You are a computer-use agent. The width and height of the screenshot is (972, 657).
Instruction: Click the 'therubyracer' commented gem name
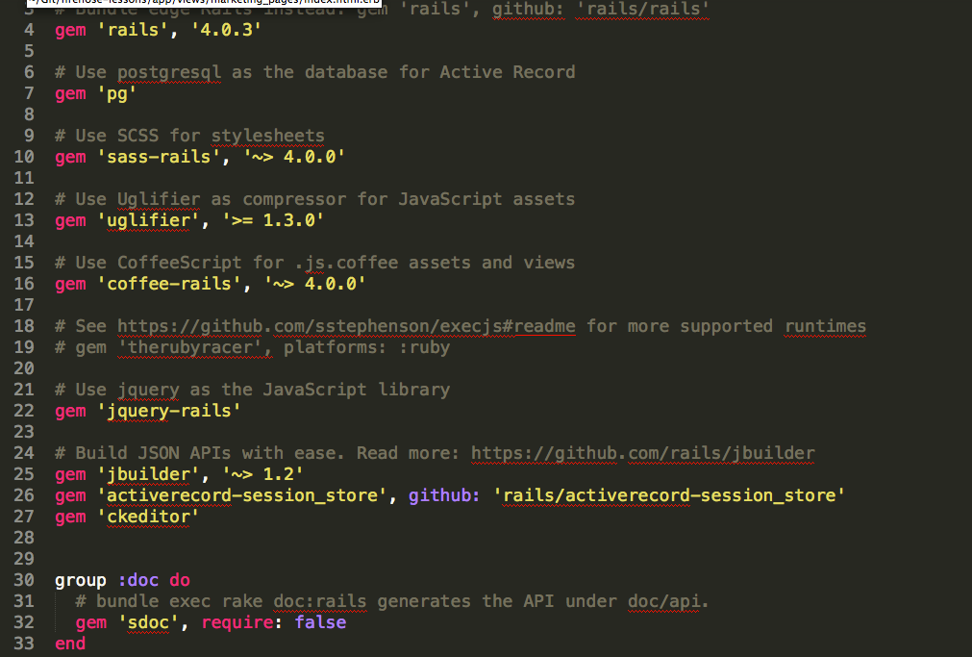tap(189, 347)
